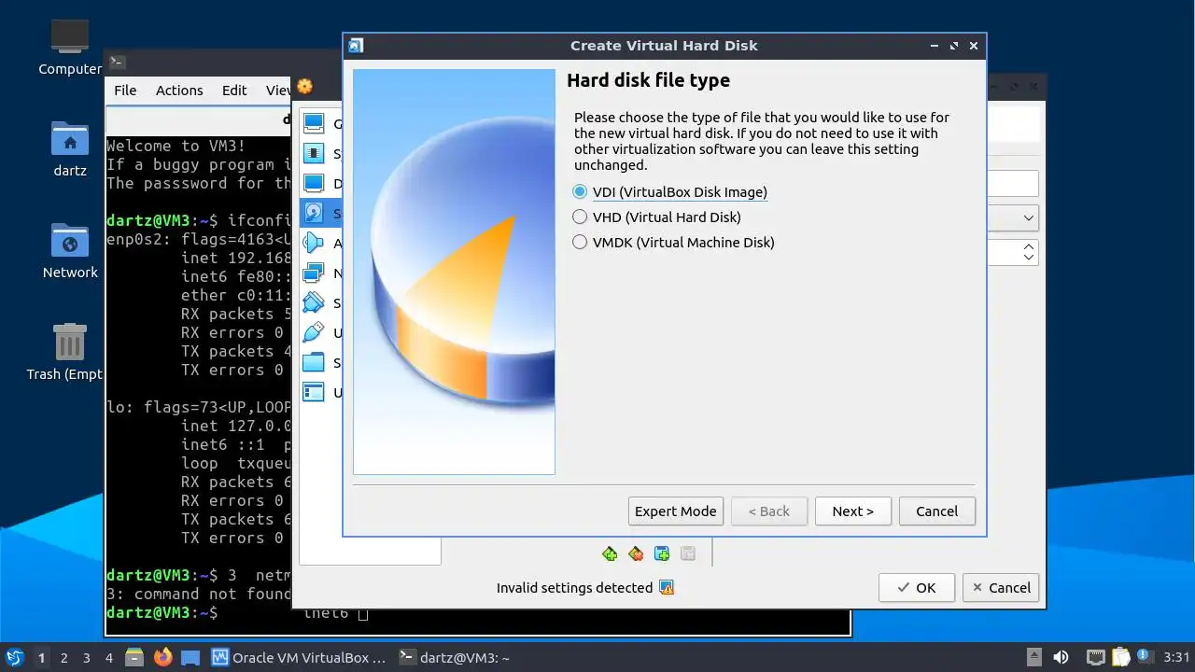Open Serial Ports settings icon
The width and height of the screenshot is (1195, 672).
pos(314,303)
